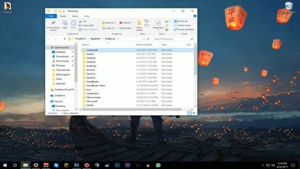Screen dimensions: 300x169
Task: Select the .minecraft folder
Action: point(137,50)
